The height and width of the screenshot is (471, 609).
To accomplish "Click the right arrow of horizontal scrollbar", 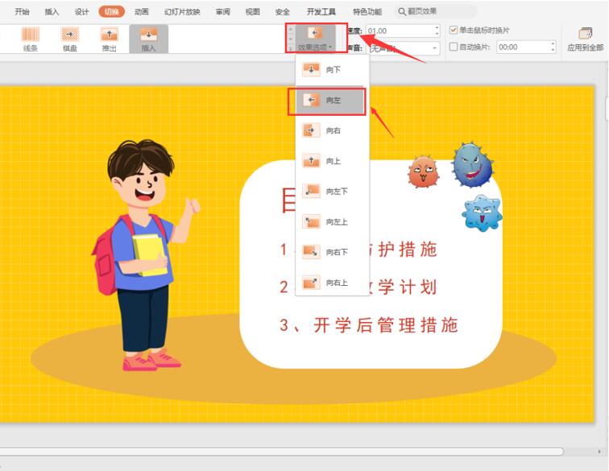I will pyautogui.click(x=599, y=451).
